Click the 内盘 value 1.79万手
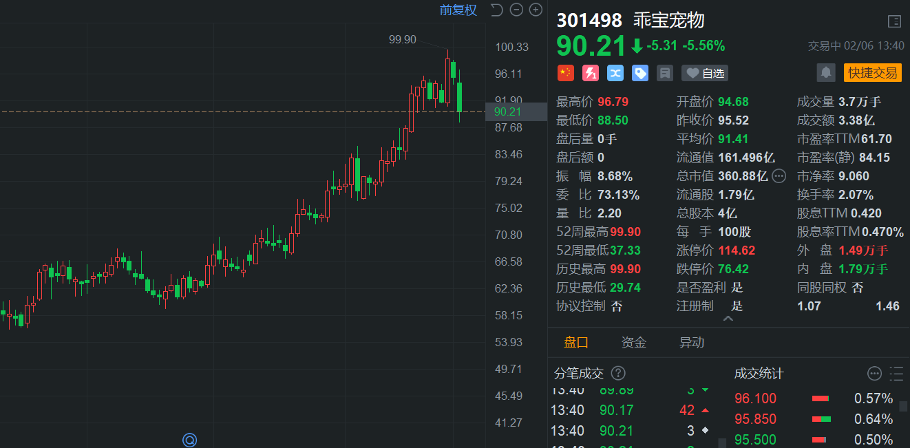The width and height of the screenshot is (910, 448). point(863,269)
